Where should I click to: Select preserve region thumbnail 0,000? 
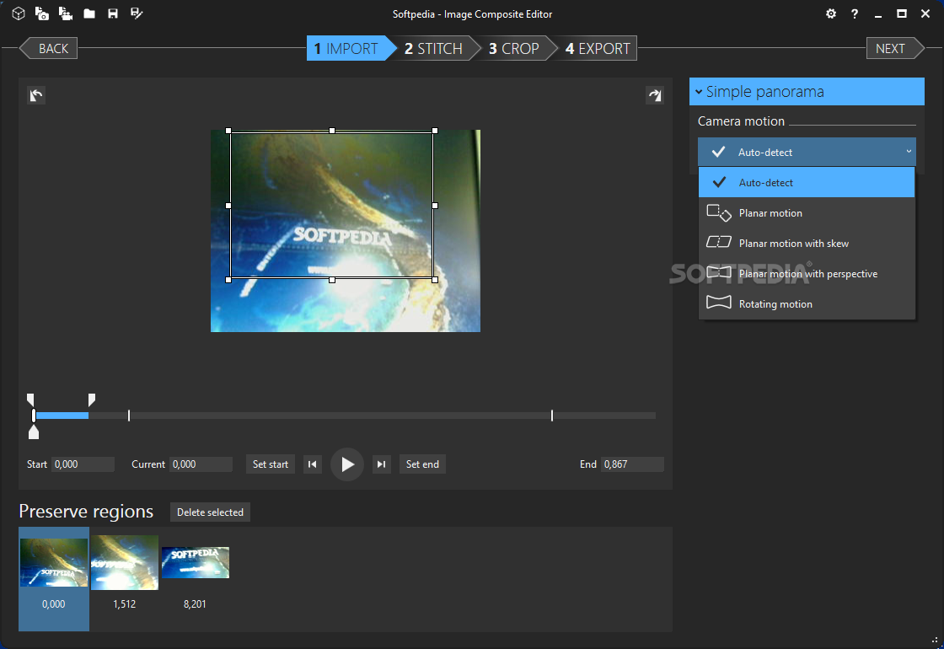click(x=54, y=578)
